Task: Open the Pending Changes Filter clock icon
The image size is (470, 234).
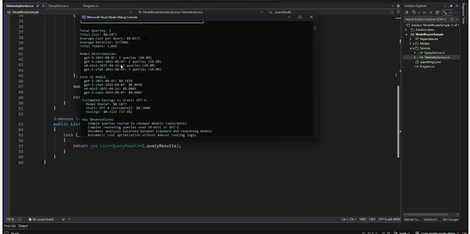Action: pyautogui.click(x=414, y=13)
